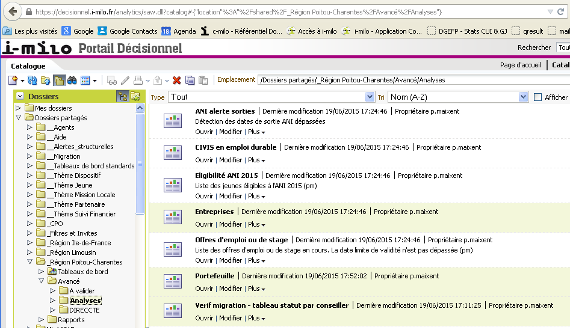Image resolution: width=570 pixels, height=330 pixels.
Task: Click the pencil edit toolbar icon
Action: 125,80
